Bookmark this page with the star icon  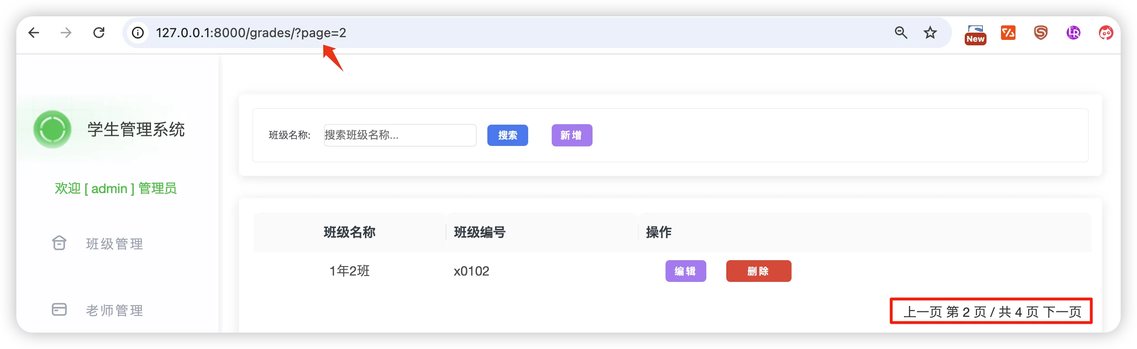coord(930,33)
